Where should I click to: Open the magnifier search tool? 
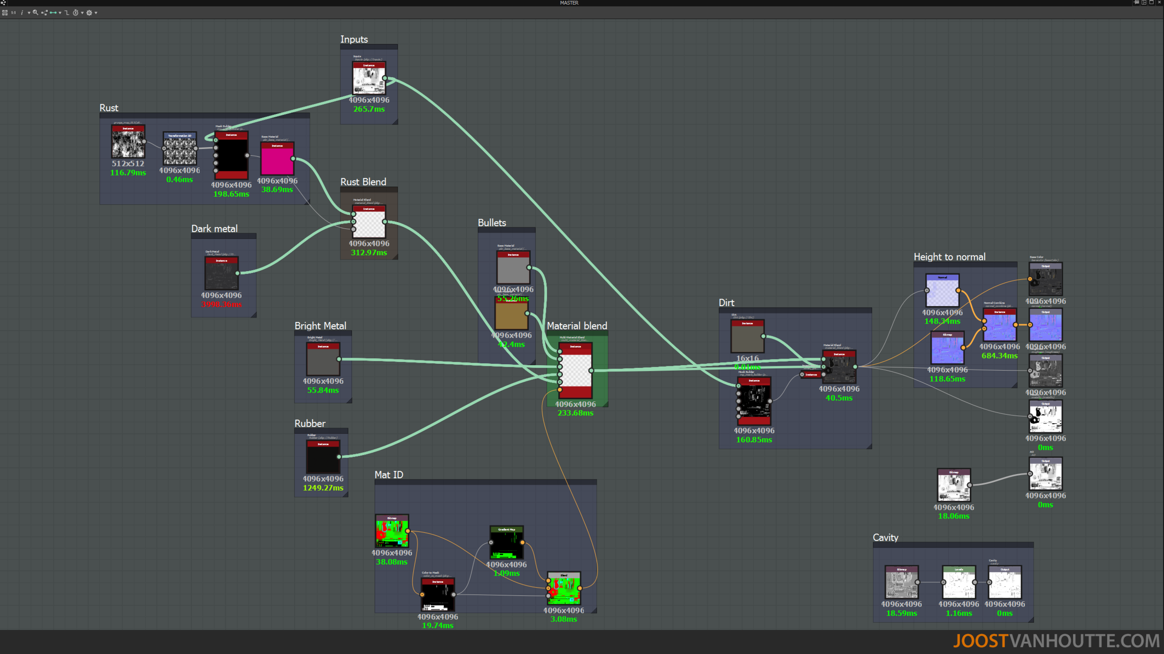tap(35, 13)
